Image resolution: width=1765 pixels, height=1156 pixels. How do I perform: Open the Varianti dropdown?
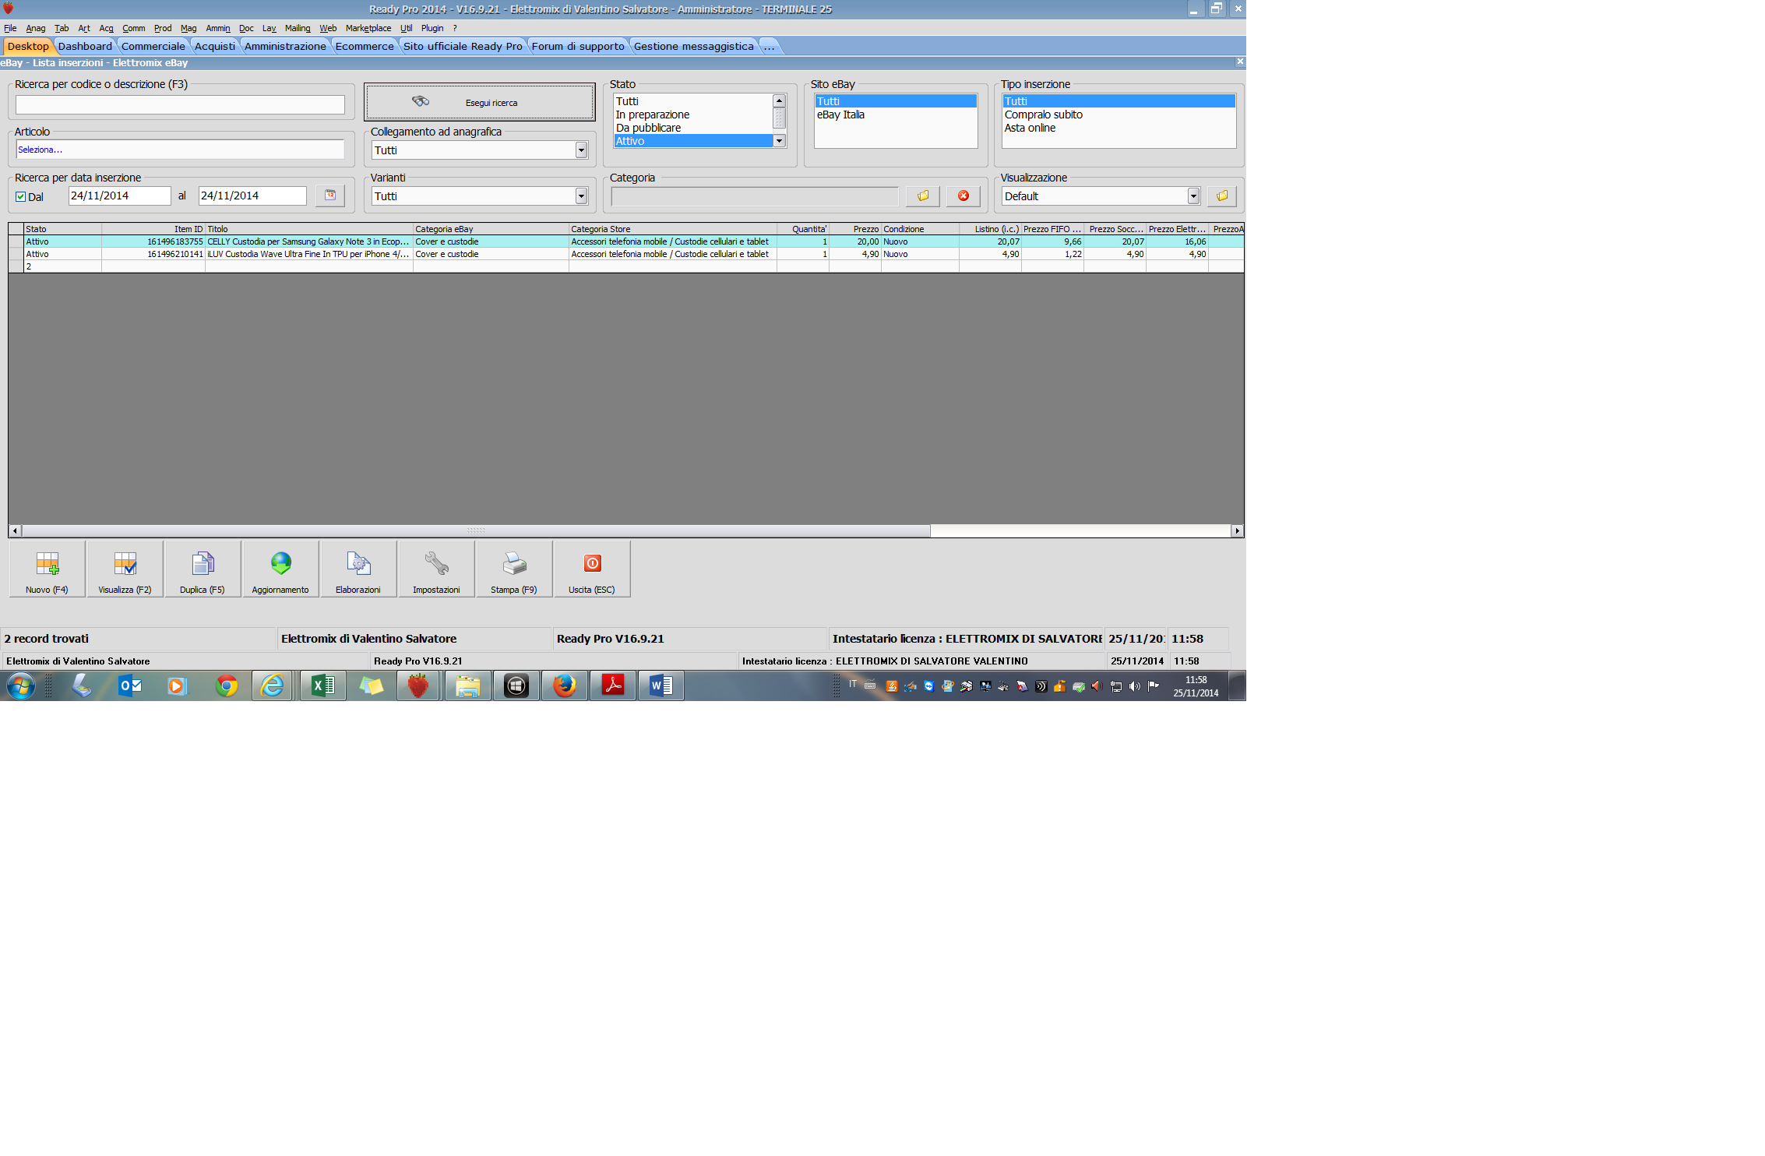(581, 196)
